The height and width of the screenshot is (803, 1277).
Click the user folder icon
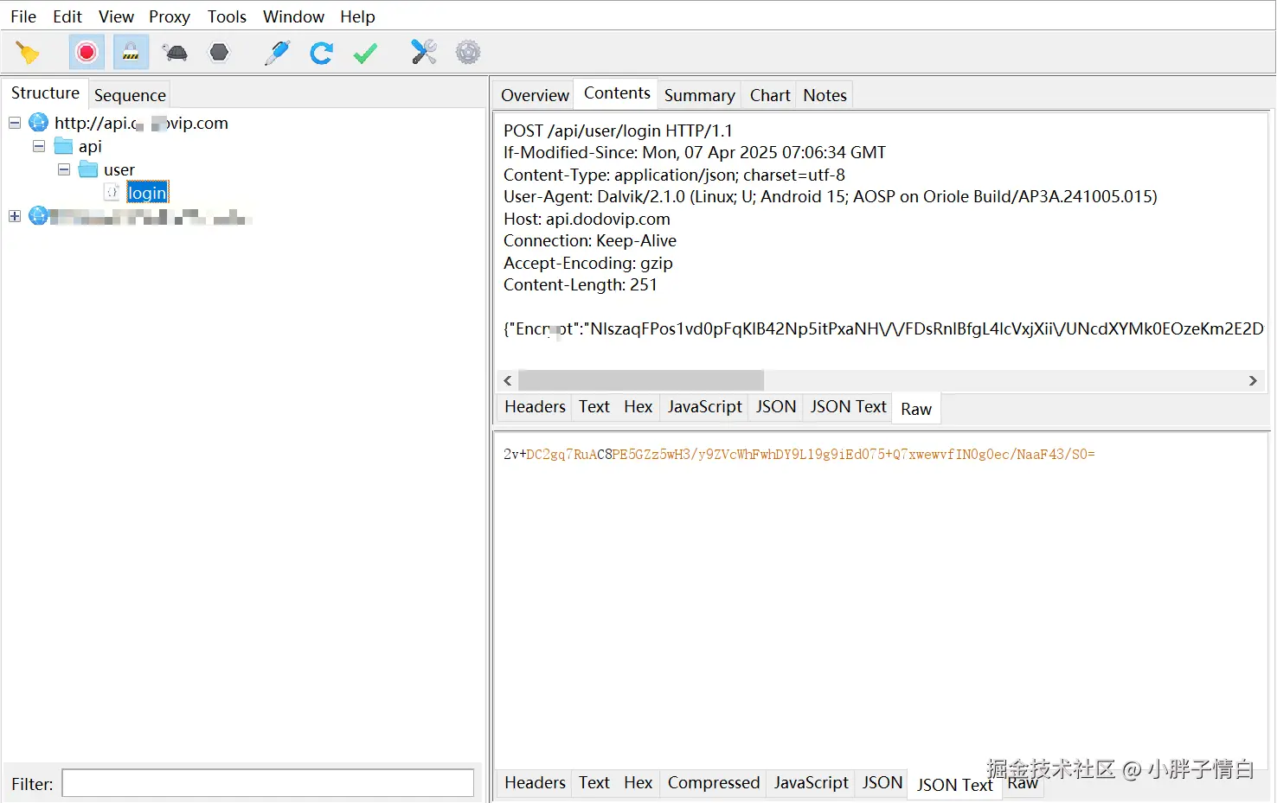[88, 169]
